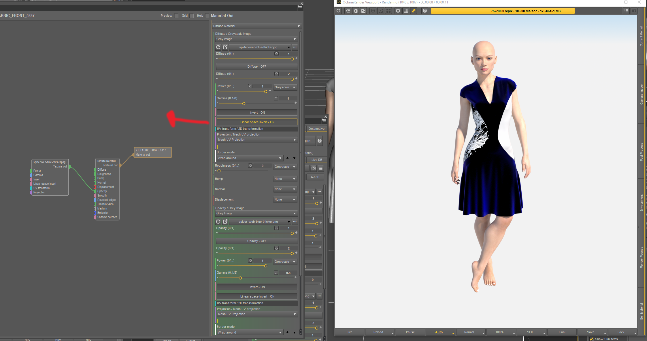Click the camera icon at the viewport top right

[x=634, y=11]
